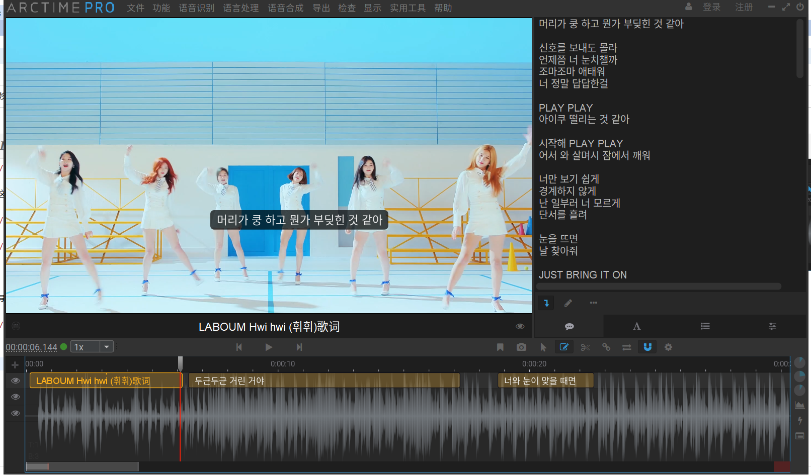The image size is (811, 476).
Task: Open timeline settings gear icon
Action: [668, 347]
